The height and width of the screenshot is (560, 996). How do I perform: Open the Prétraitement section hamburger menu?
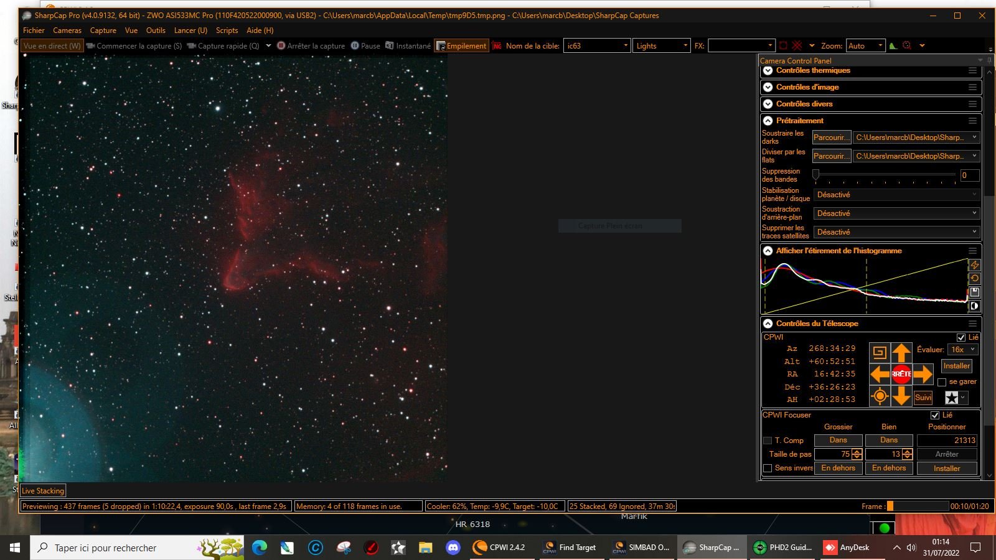(x=972, y=121)
